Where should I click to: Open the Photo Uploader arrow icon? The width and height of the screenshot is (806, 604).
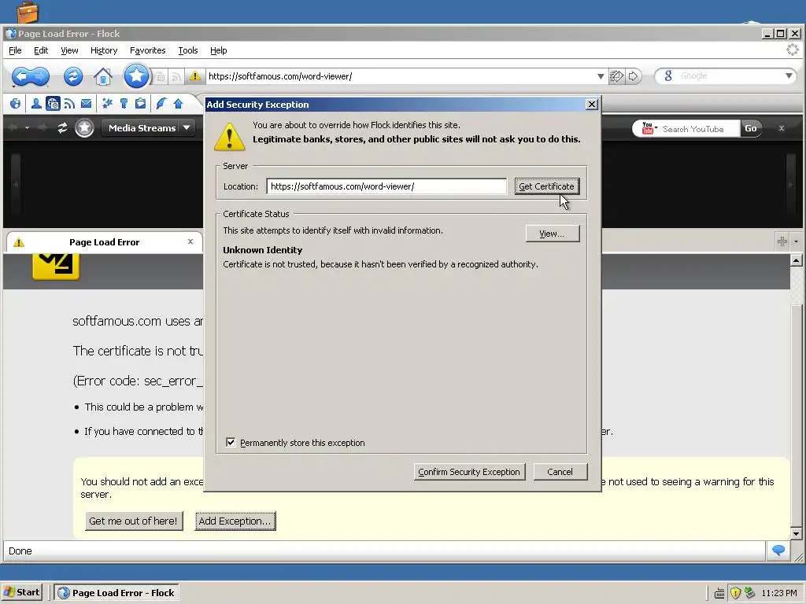[x=179, y=104]
